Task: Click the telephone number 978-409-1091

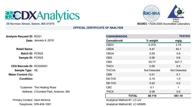Action: click(43, 104)
